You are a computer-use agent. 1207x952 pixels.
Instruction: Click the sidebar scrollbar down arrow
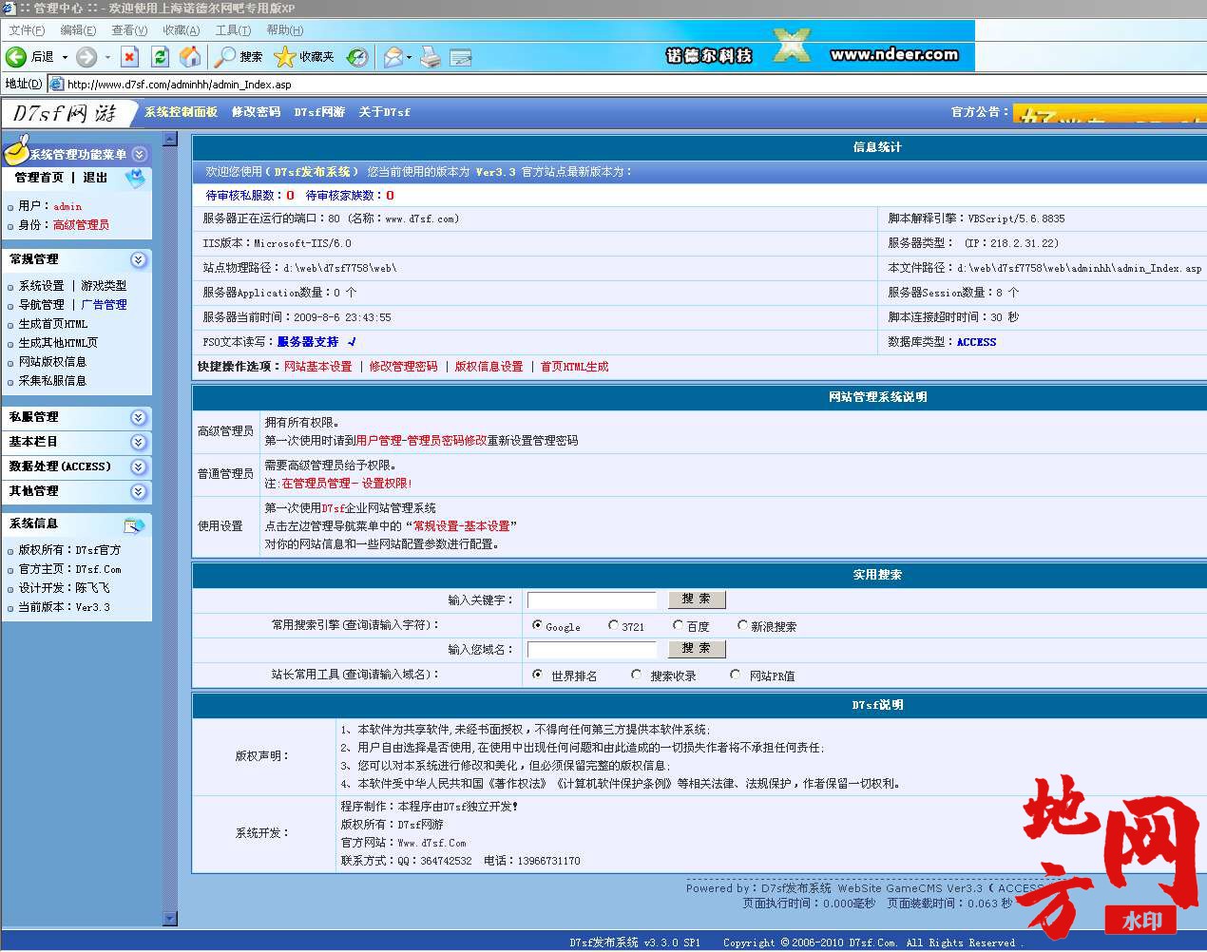point(170,919)
